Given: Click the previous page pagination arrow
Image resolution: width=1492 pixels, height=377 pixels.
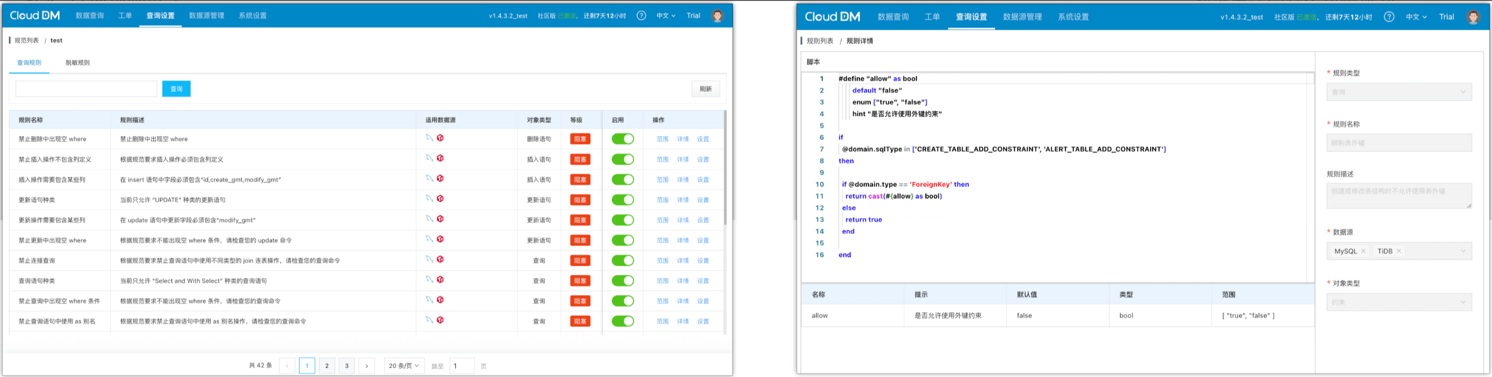Looking at the screenshot, I should pyautogui.click(x=286, y=366).
